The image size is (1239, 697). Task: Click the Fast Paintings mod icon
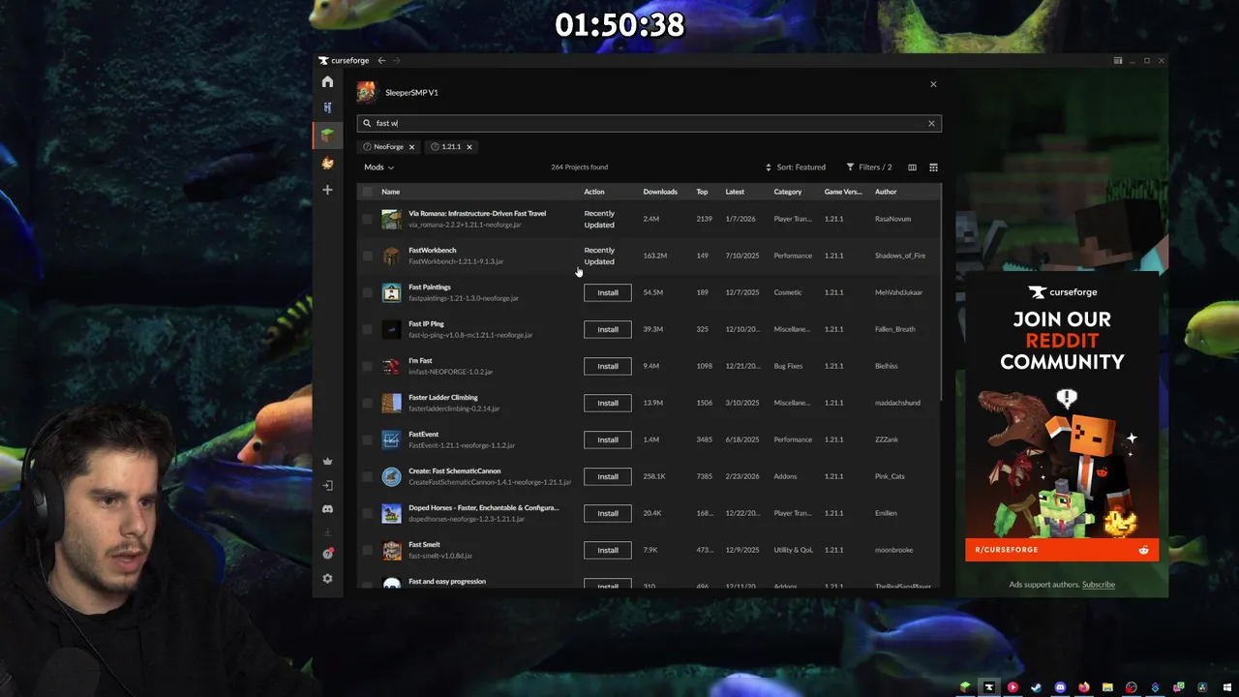point(391,292)
